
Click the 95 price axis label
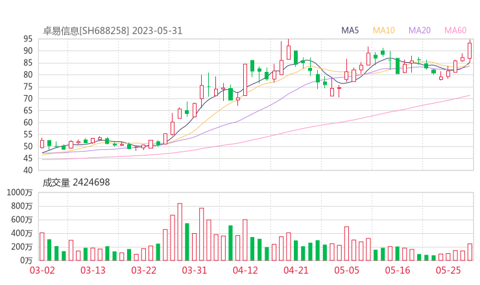pyautogui.click(x=28, y=39)
